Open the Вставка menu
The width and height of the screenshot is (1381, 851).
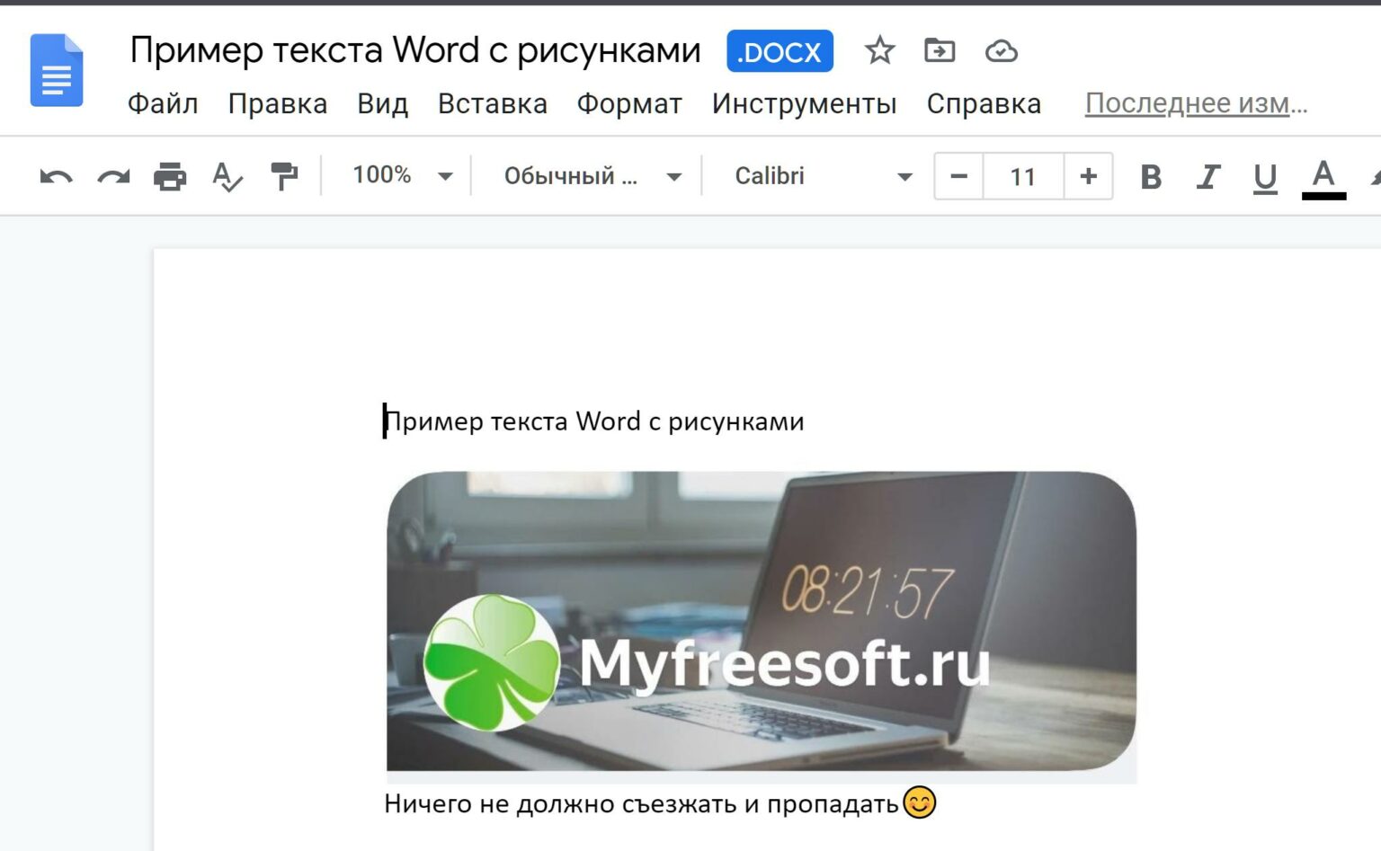coord(493,103)
